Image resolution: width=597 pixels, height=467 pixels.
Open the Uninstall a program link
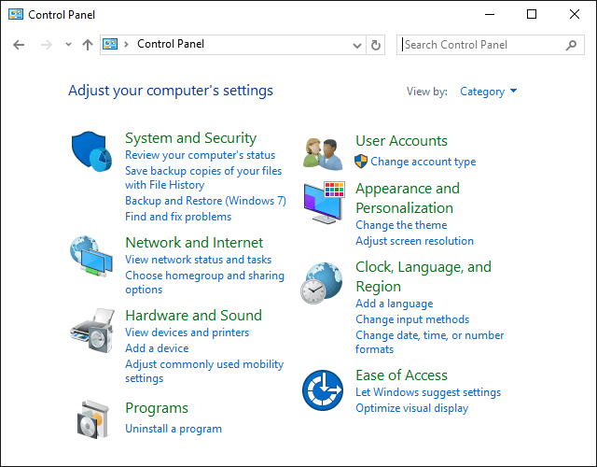click(174, 429)
